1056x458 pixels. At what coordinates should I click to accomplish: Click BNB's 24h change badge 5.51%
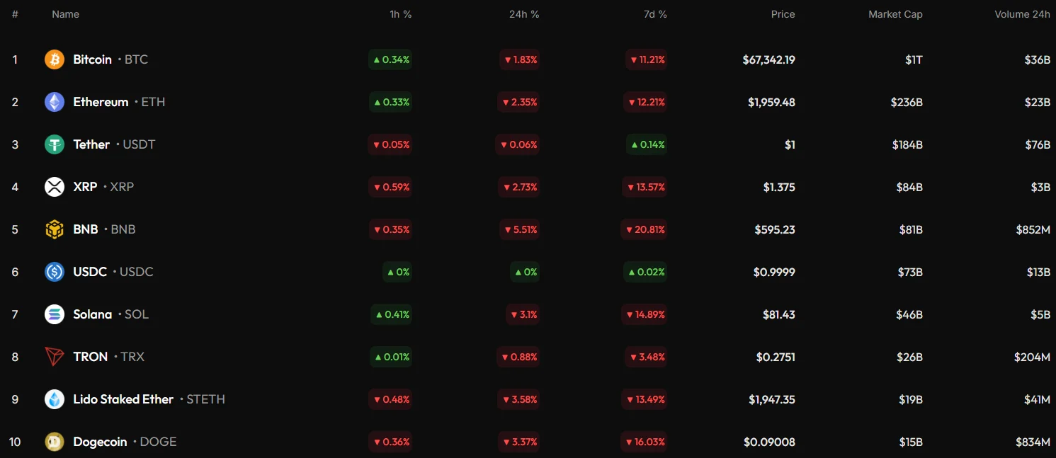click(521, 229)
